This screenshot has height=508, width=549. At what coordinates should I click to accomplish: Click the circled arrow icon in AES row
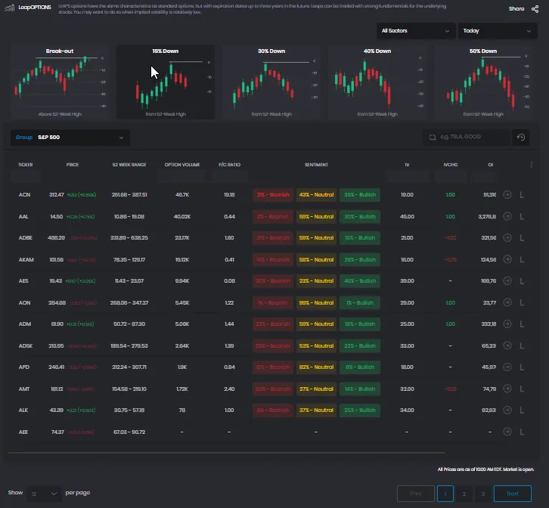pos(507,280)
